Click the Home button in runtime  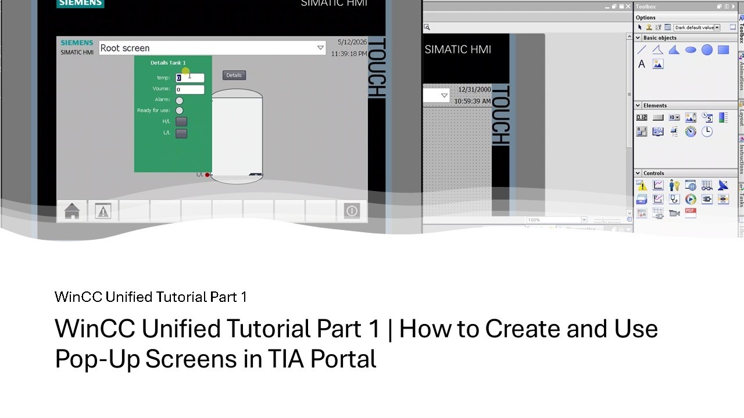[72, 211]
